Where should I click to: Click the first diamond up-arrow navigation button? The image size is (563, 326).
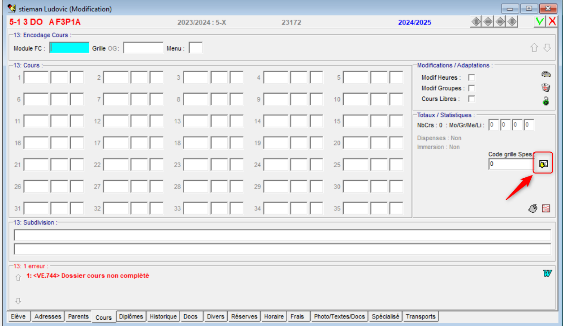[x=476, y=22]
